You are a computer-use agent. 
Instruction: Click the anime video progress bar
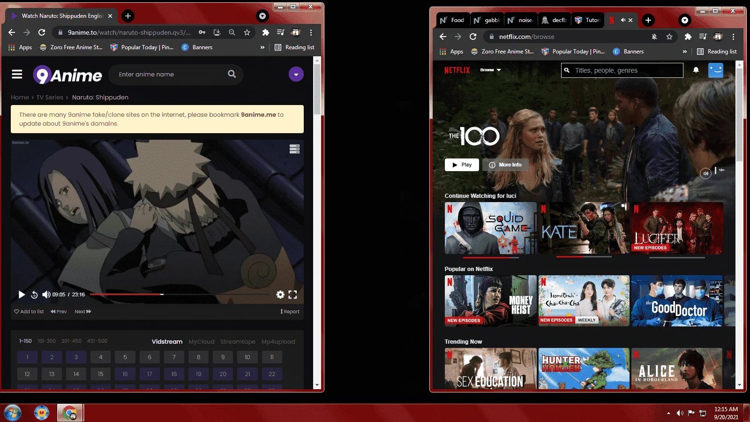tap(180, 294)
